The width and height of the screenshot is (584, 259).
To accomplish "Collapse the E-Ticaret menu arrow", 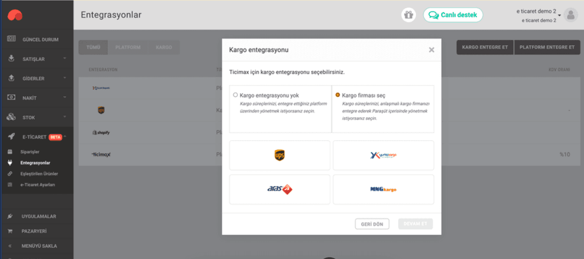I will (x=65, y=136).
